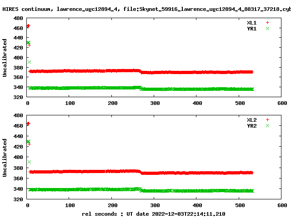The height and width of the screenshot is (218, 291).
Task: Click the red cluster near 465 in bottom plot
Action: coord(28,124)
